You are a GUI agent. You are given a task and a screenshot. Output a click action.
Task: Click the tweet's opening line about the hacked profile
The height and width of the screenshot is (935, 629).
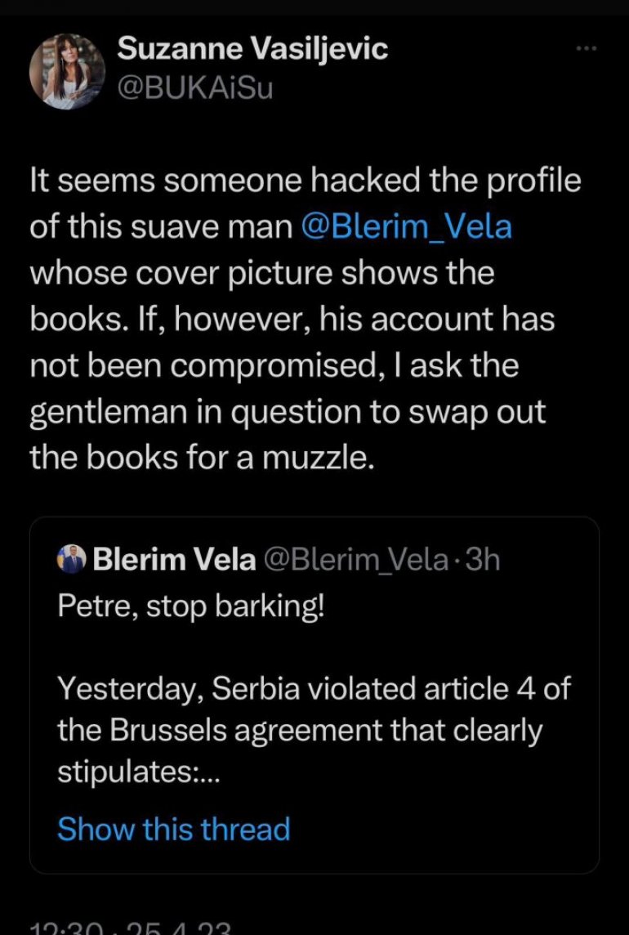(306, 180)
